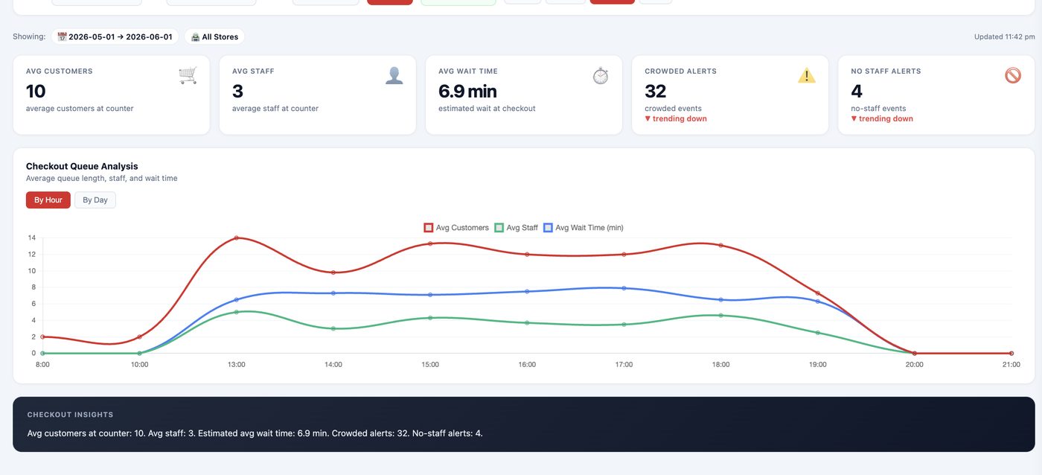Click the insights summary sentence in dark panel
The width and height of the screenshot is (1042, 475).
255,433
